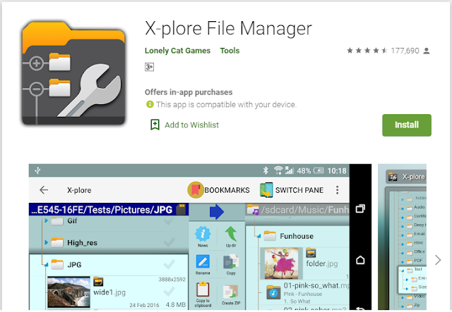The image size is (452, 312).
Task: Click the BOOKMARKS icon in screenshot
Action: tap(196, 190)
